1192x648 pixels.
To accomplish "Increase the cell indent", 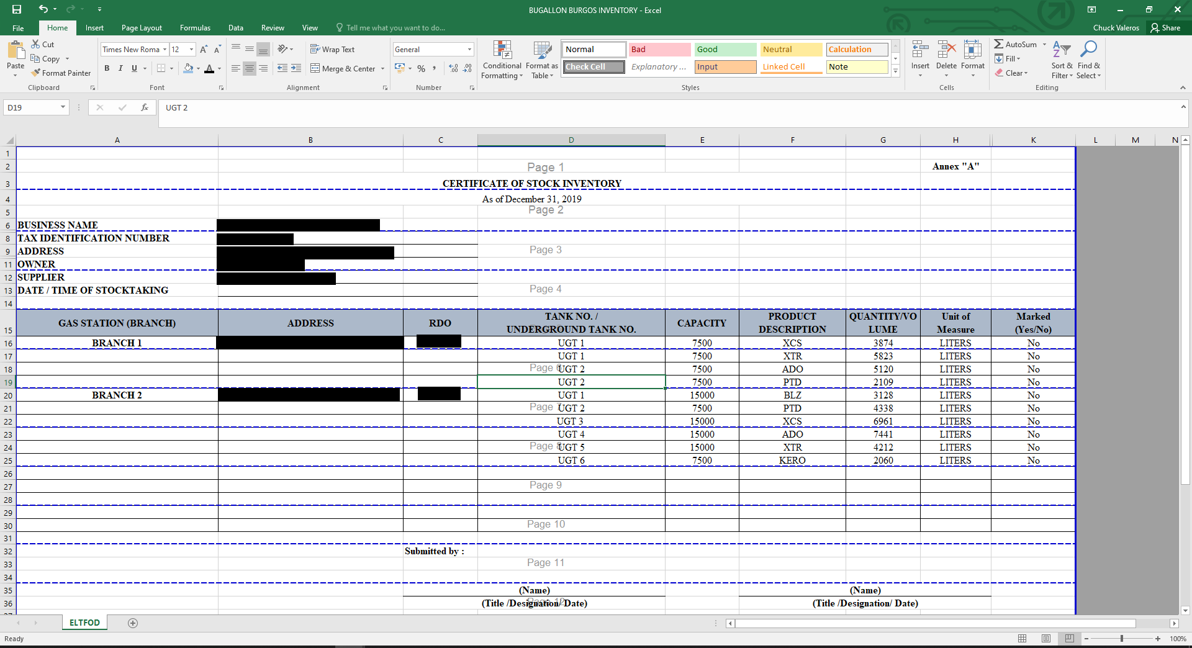I will (x=296, y=68).
